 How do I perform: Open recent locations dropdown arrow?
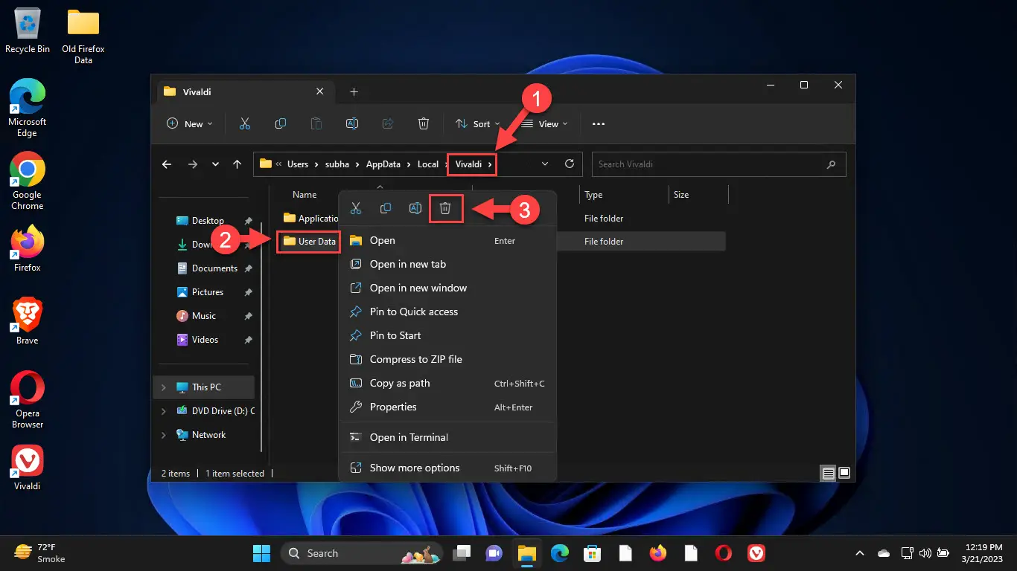tap(215, 164)
